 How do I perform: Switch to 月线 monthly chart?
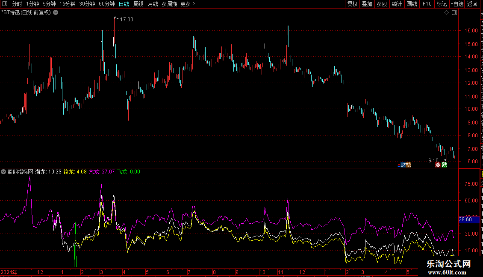[x=153, y=4]
